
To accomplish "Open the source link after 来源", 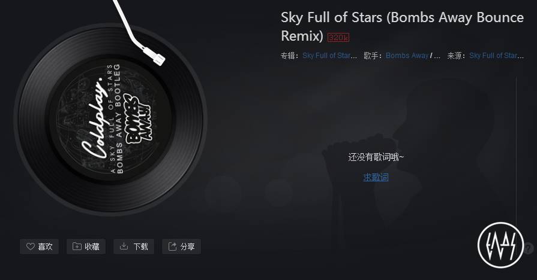I will pyautogui.click(x=497, y=56).
